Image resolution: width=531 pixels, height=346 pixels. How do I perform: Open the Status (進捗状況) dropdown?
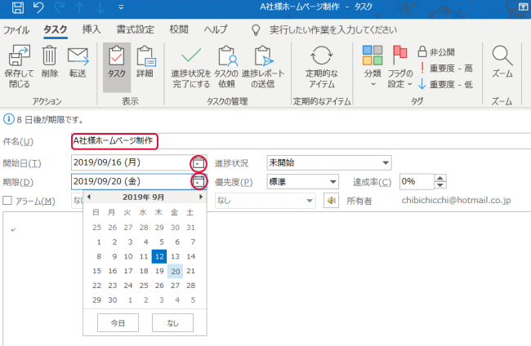click(x=386, y=163)
